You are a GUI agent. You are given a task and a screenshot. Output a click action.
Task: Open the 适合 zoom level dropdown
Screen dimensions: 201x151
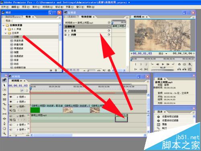pyautogui.click(x=163, y=54)
